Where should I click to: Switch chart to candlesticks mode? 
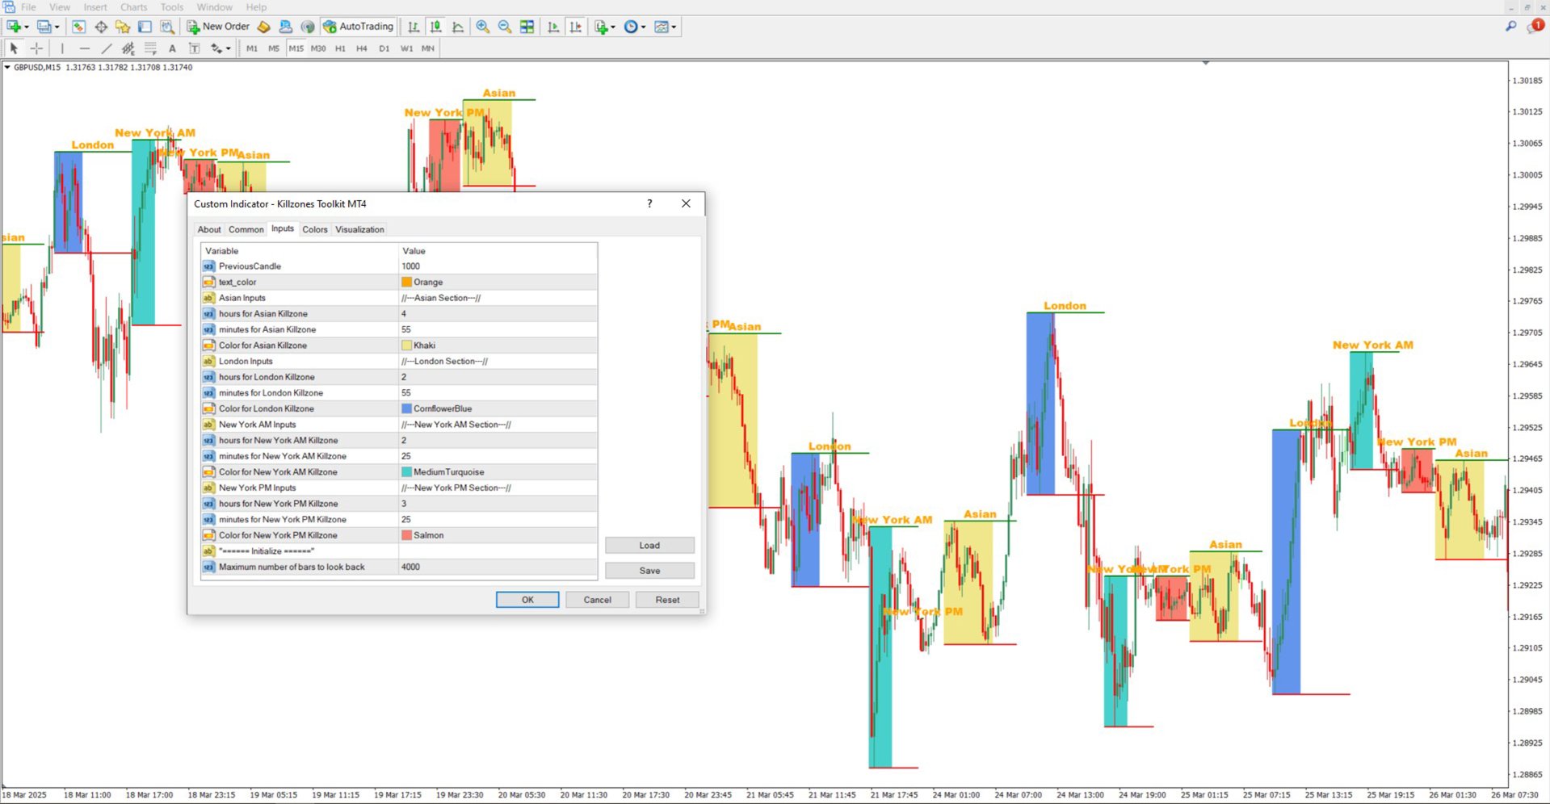(x=435, y=27)
